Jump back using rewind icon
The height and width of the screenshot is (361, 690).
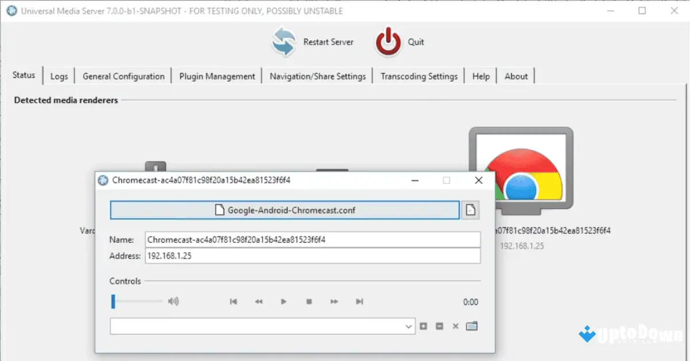(258, 301)
